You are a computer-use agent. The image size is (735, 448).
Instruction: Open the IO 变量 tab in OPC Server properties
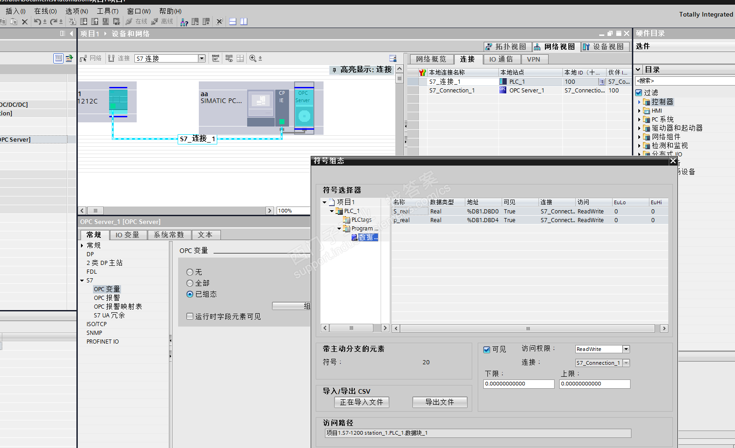[x=127, y=235]
